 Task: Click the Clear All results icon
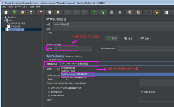pos(138,12)
